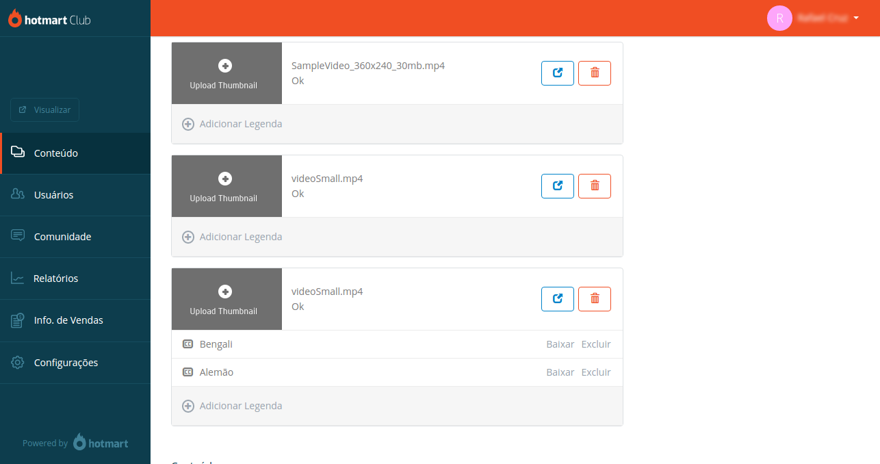Open Relatórios reports section
880x464 pixels.
point(75,279)
